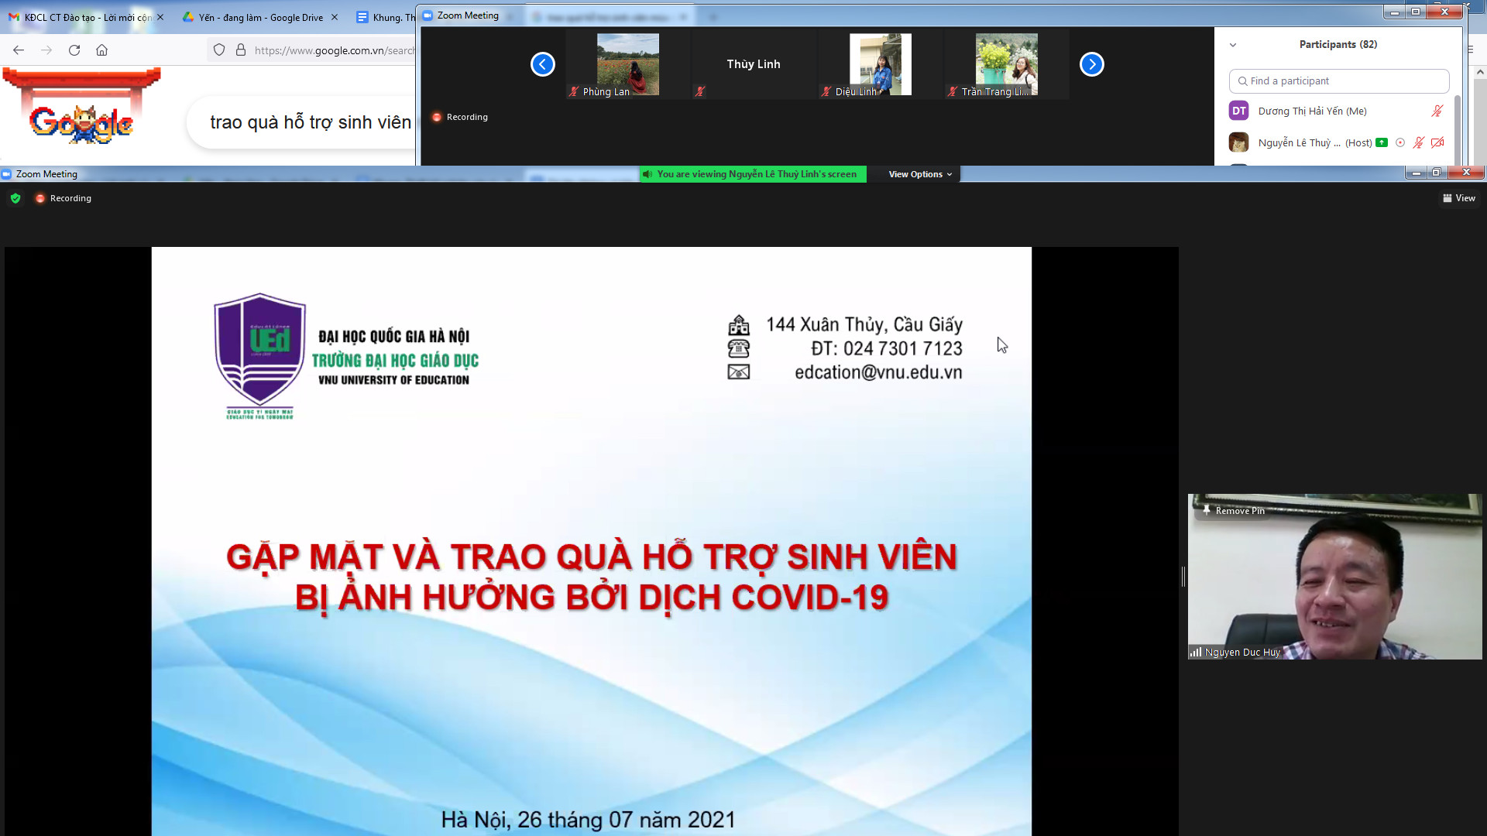
Task: Select Diệu Linh participant video thumbnail
Action: point(880,65)
